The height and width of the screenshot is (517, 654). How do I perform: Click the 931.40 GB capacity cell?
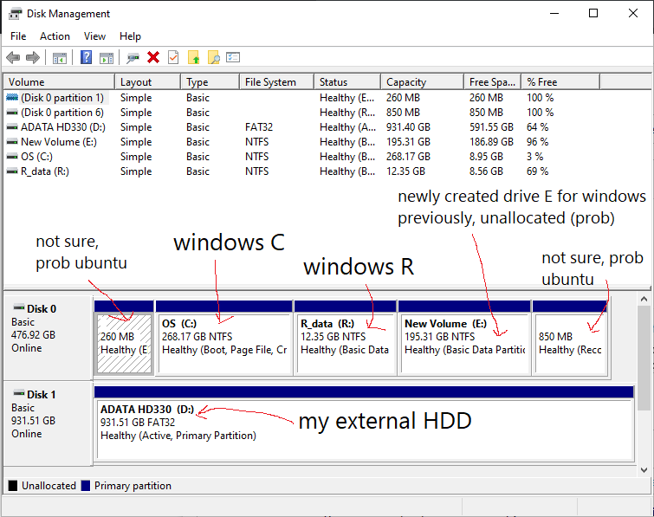point(408,127)
